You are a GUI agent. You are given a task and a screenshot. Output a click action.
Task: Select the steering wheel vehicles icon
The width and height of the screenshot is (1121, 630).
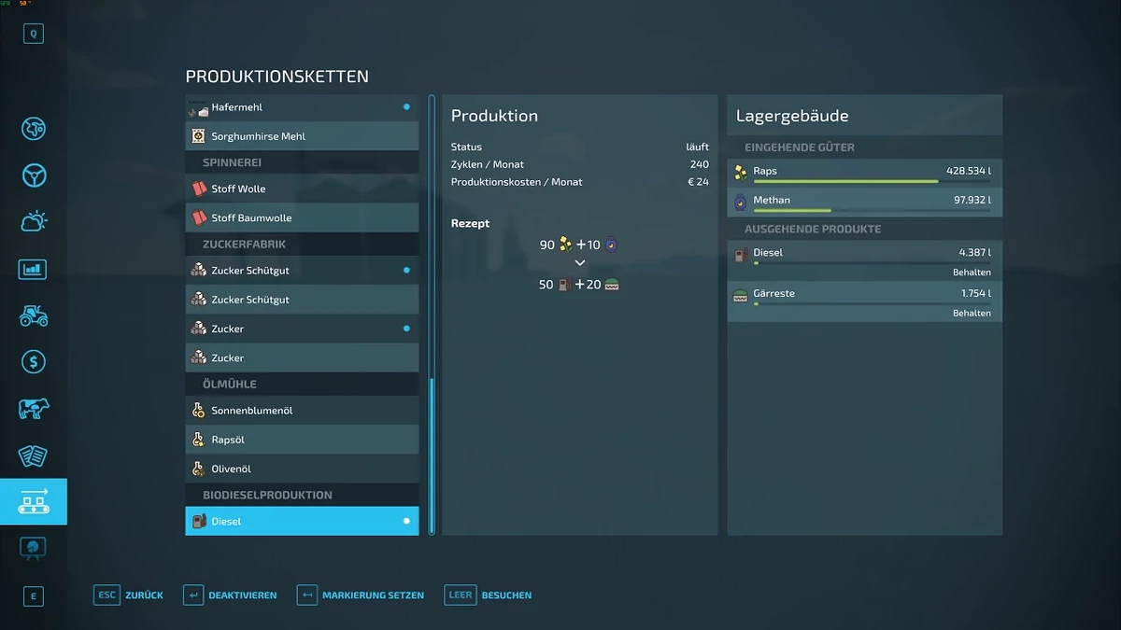[34, 175]
